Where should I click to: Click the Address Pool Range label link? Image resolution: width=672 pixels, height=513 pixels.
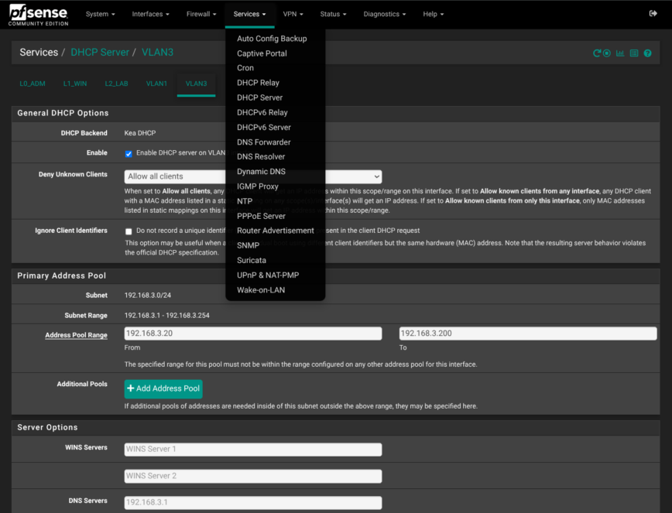pyautogui.click(x=77, y=335)
